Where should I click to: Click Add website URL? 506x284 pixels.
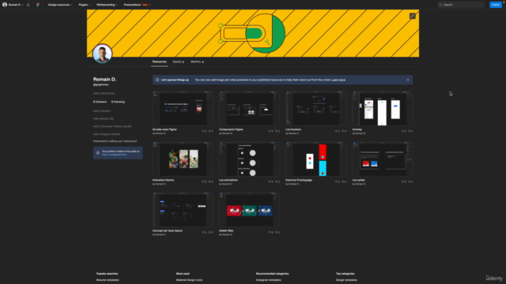(x=104, y=118)
